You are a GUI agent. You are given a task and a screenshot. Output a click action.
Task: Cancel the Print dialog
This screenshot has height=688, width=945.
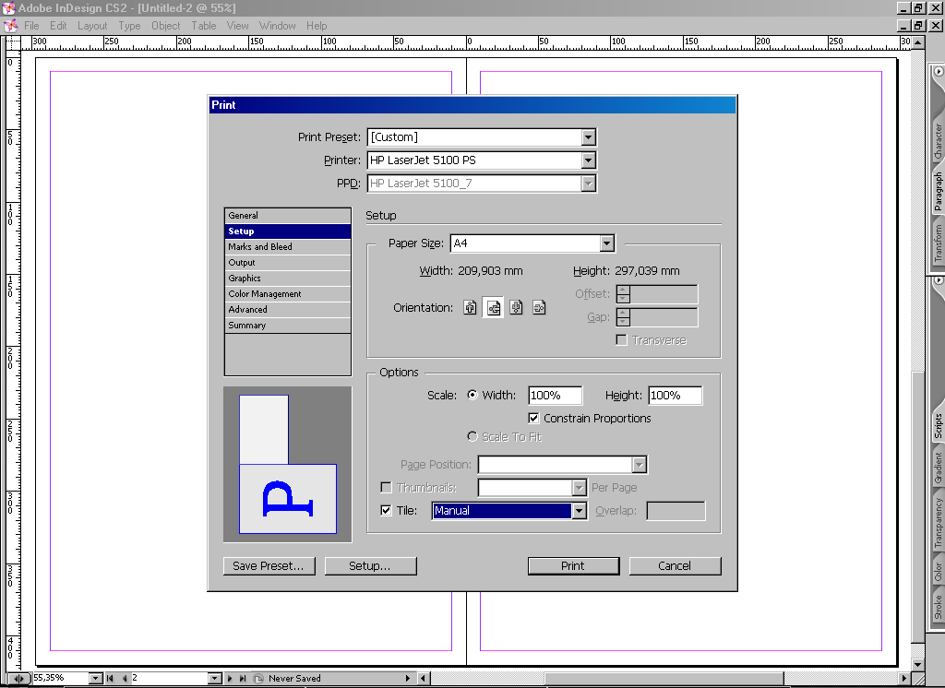(675, 565)
